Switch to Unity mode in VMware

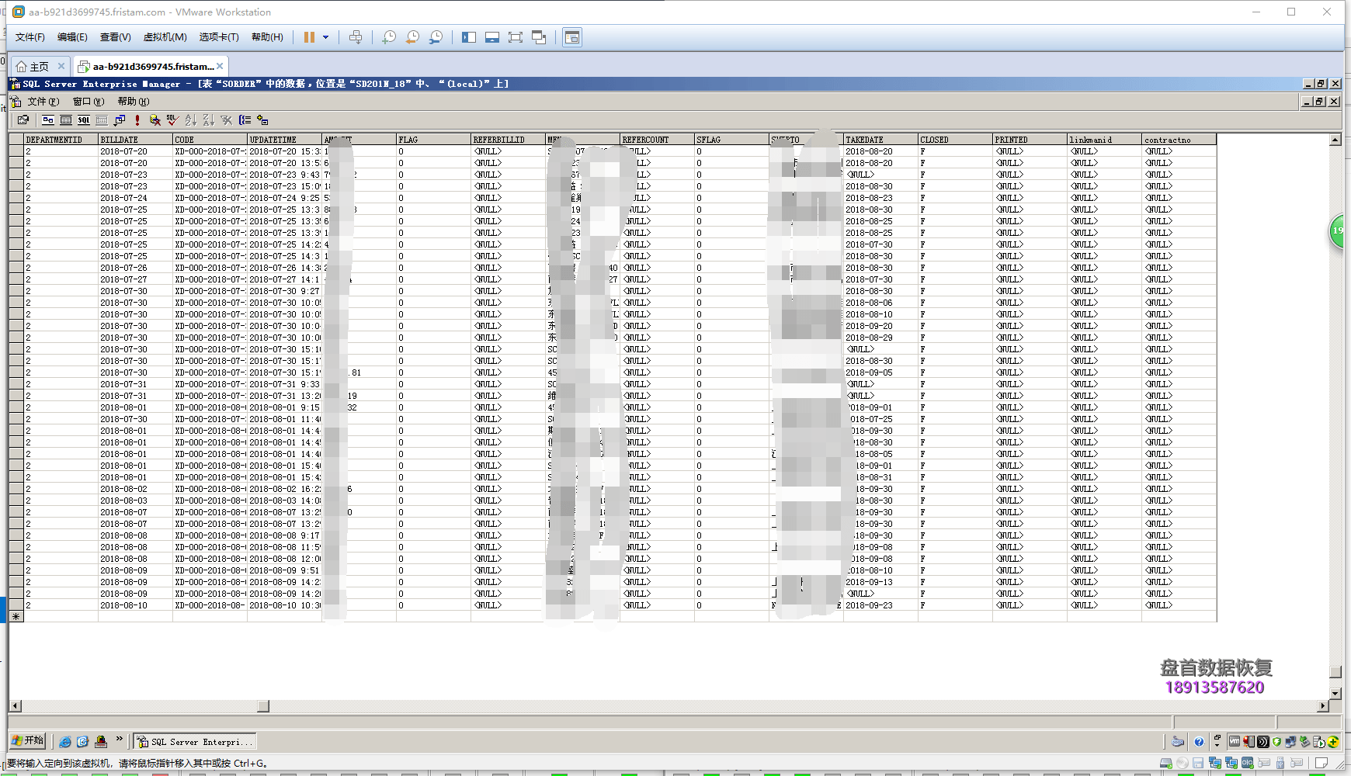pos(539,37)
